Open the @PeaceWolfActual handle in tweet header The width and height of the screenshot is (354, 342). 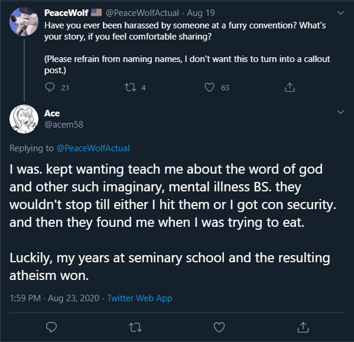142,13
